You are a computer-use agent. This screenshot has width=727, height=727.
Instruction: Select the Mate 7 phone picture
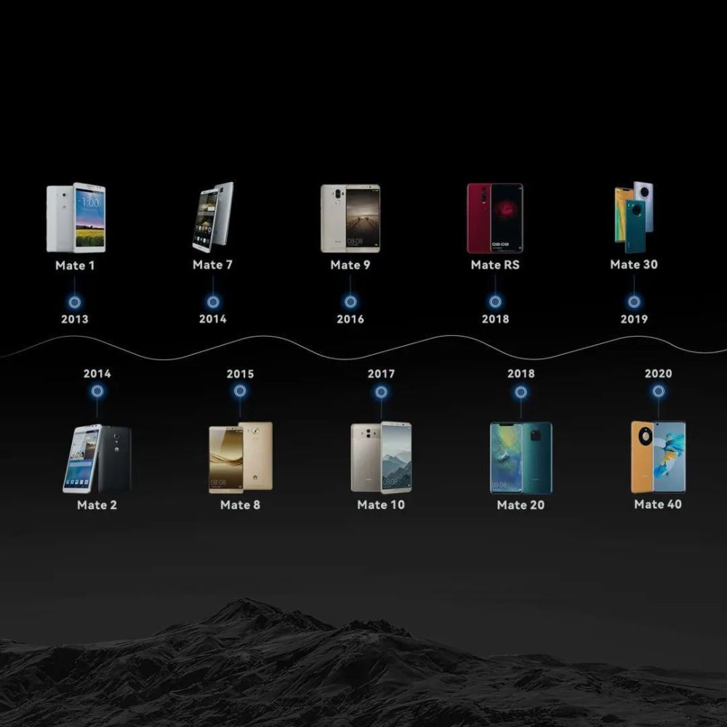(213, 217)
